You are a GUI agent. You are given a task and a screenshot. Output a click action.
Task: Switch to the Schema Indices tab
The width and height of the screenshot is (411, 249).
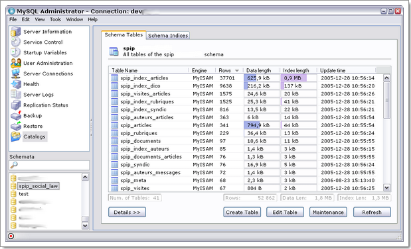[x=168, y=36]
